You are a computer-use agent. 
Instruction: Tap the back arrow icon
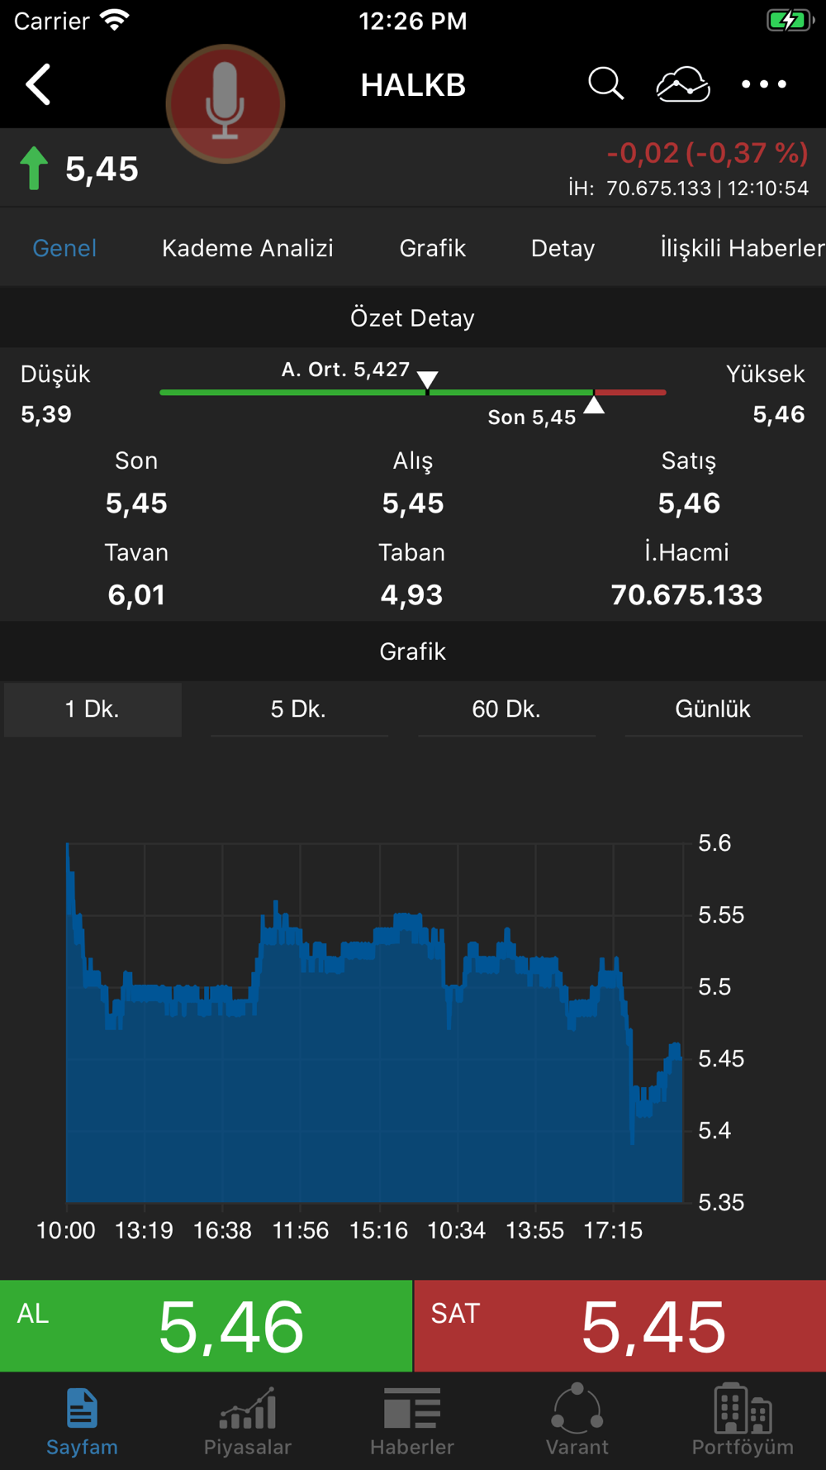[x=38, y=84]
